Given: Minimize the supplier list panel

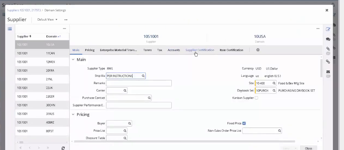Looking at the screenshot, I should pos(64,28).
